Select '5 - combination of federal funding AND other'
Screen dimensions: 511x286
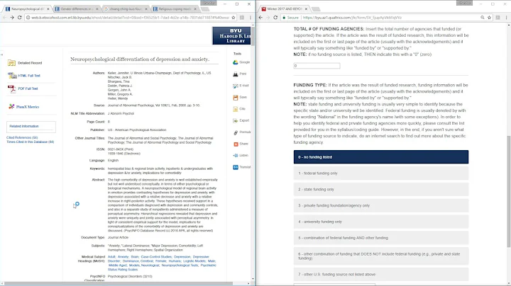point(381,238)
